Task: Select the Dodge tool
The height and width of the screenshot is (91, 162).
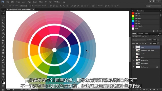Action: (3, 56)
